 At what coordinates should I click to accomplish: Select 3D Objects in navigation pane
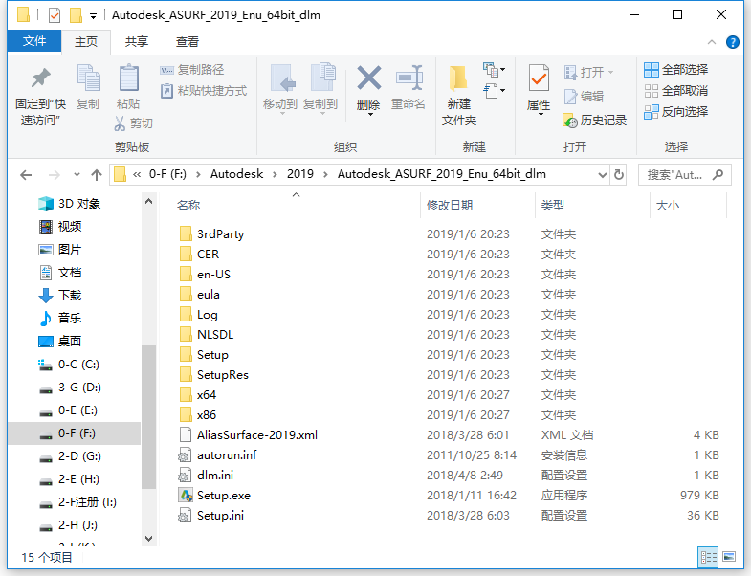tap(70, 204)
